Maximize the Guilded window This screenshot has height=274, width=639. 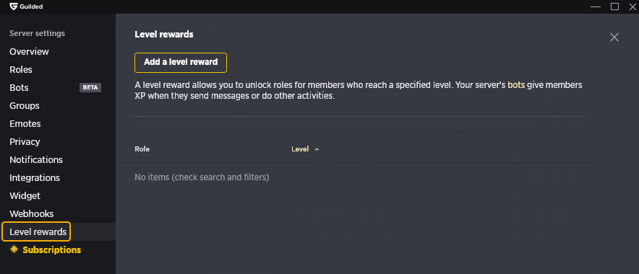(614, 6)
